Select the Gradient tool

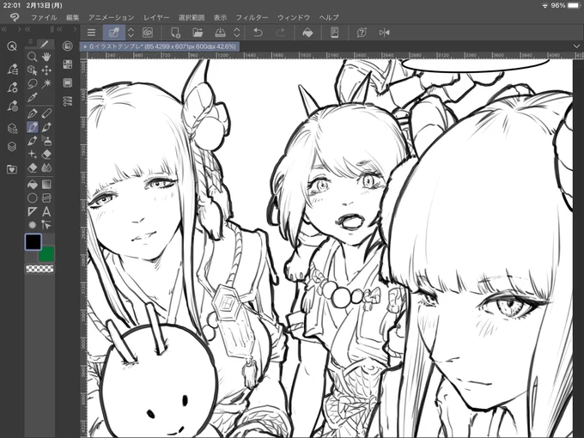[x=46, y=185]
